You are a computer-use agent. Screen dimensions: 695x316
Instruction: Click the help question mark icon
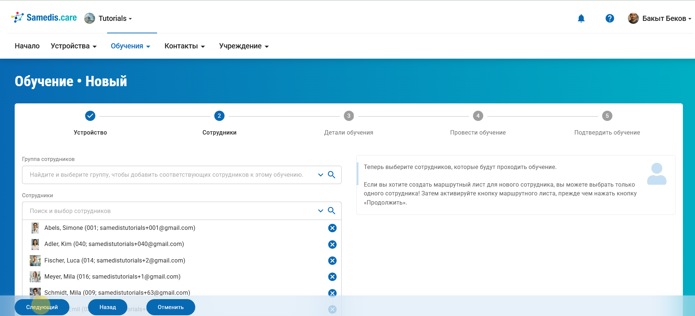(x=610, y=18)
